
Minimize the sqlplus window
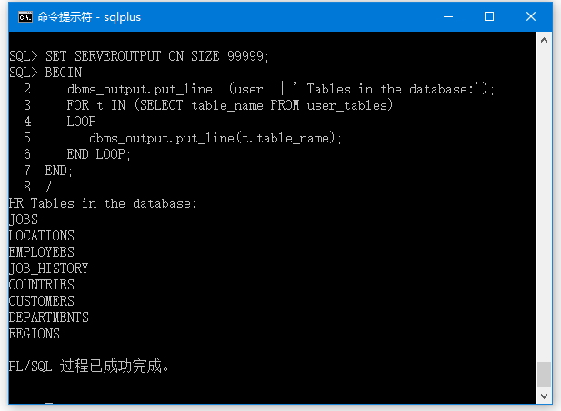[448, 16]
